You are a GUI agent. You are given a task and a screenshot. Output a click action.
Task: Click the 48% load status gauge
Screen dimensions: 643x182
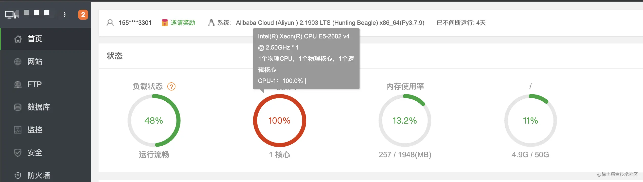[154, 121]
